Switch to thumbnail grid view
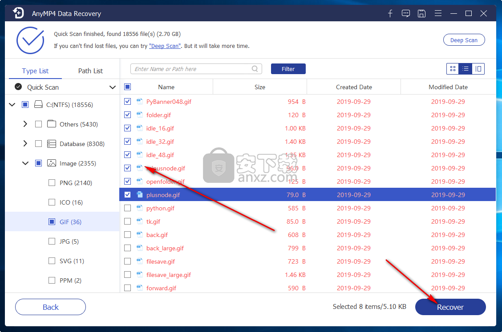 (x=453, y=69)
